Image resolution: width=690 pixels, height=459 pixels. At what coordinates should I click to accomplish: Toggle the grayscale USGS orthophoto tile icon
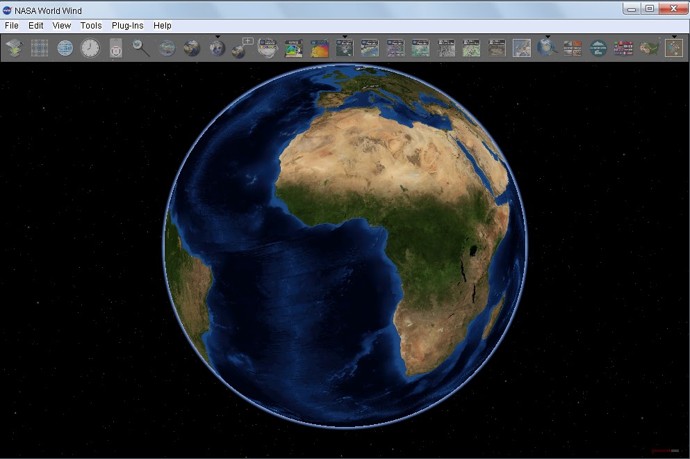pyautogui.click(x=446, y=48)
